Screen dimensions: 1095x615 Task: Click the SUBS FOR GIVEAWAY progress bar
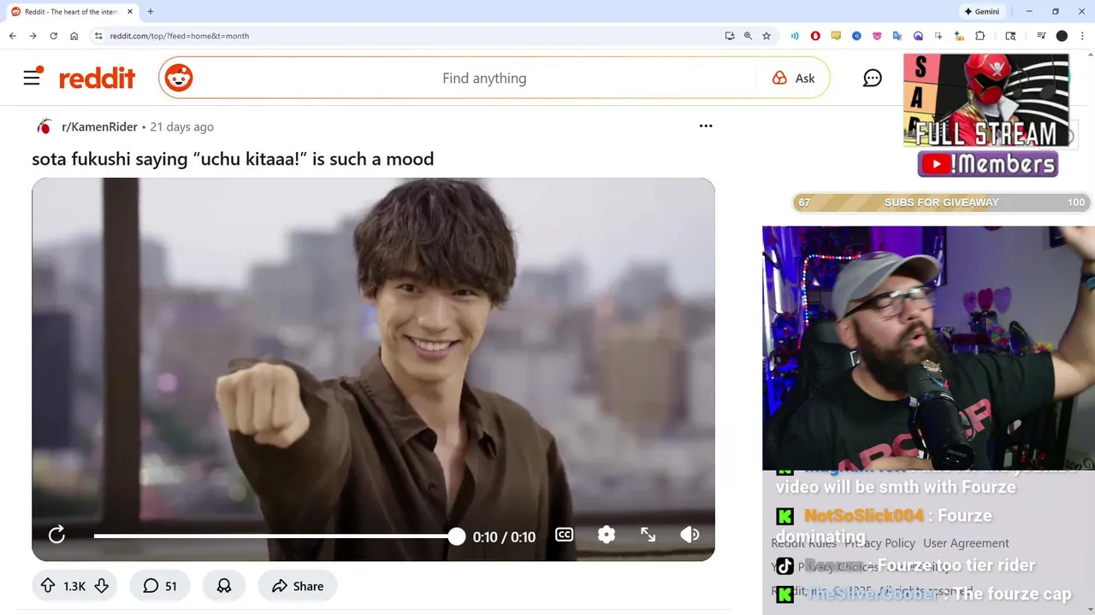941,202
